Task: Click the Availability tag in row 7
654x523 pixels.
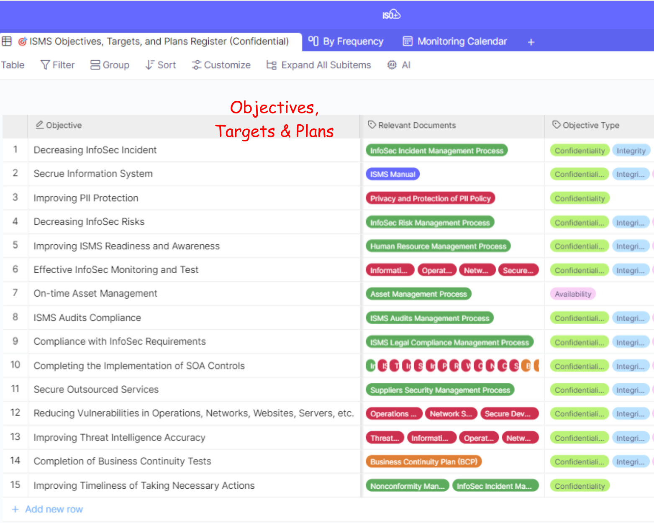Action: 573,294
